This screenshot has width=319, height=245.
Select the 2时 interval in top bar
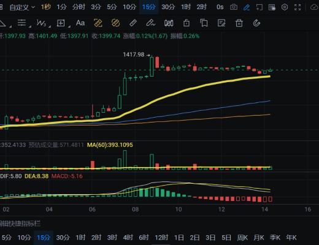(202, 7)
